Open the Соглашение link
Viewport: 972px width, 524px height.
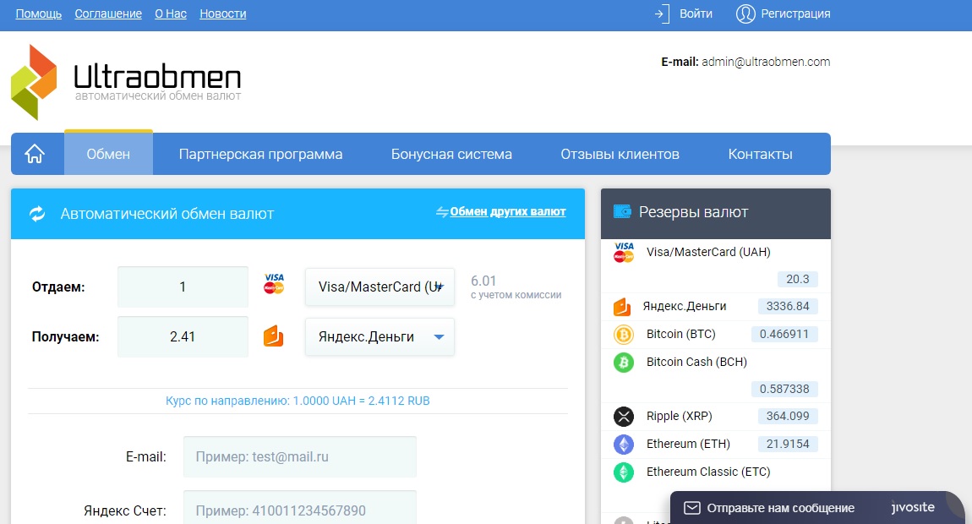click(108, 14)
